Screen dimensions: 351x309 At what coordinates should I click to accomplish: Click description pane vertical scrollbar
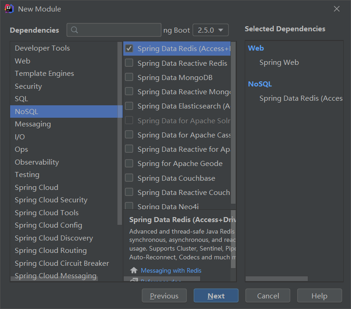pos(233,239)
